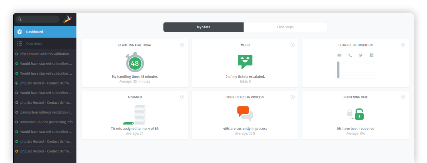Open the First Steps tab
The image size is (427, 163).
pos(285,27)
